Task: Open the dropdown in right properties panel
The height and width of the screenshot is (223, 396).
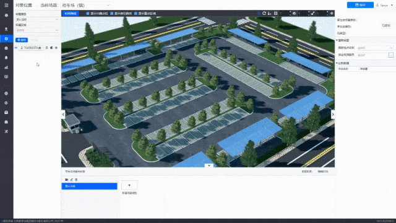Action: click(x=375, y=48)
